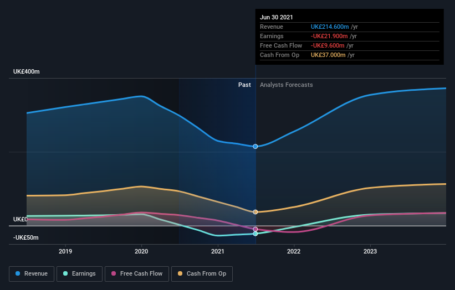
Task: Click the UK£400m y-axis label
Action: 27,71
